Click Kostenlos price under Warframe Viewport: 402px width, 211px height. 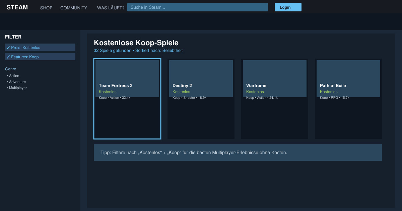255,92
